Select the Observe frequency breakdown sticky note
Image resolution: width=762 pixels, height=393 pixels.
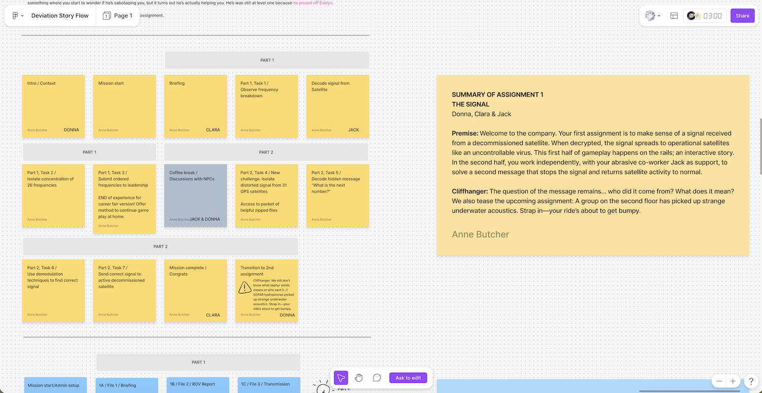pos(267,107)
